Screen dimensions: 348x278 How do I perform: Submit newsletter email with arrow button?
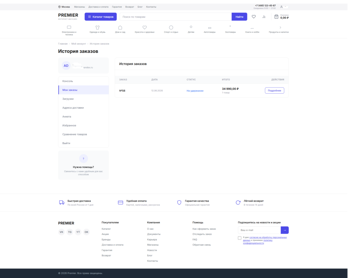284,230
